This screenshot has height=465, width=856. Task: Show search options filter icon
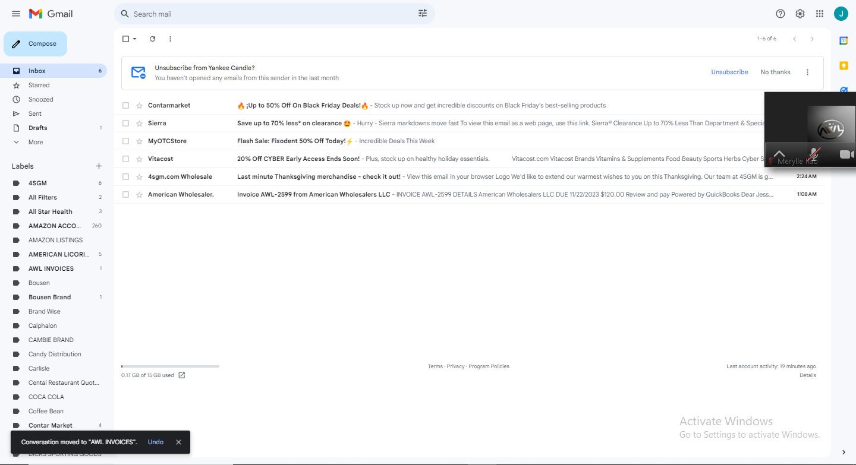point(423,14)
